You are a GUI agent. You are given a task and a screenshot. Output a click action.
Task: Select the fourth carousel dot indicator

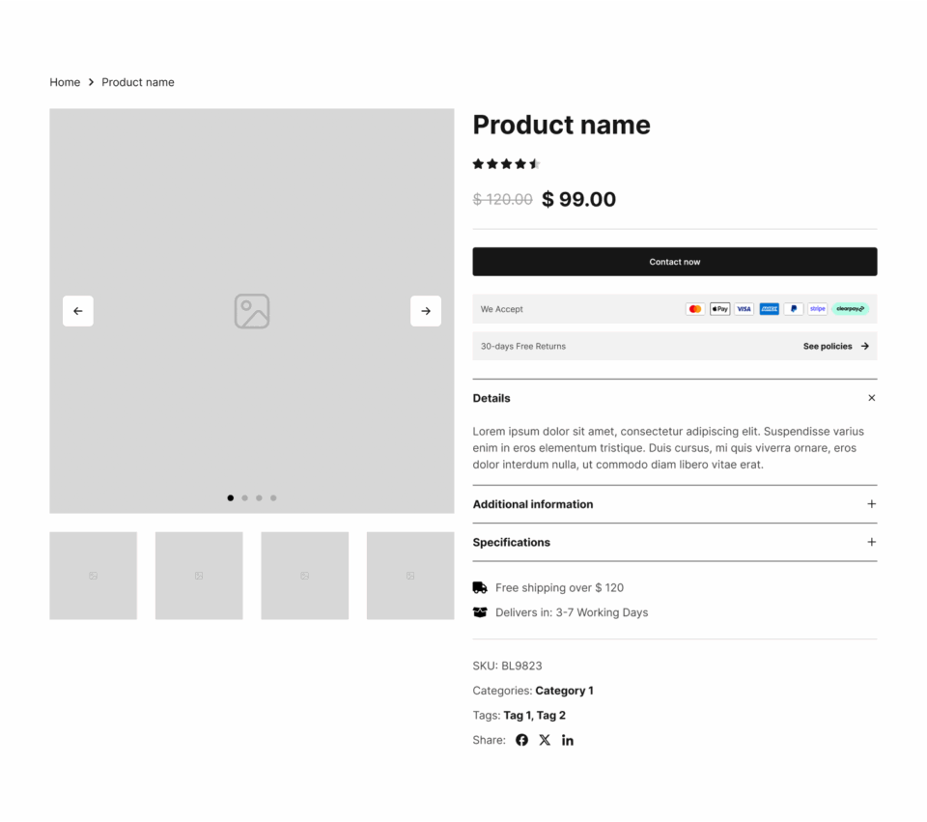[x=273, y=498]
